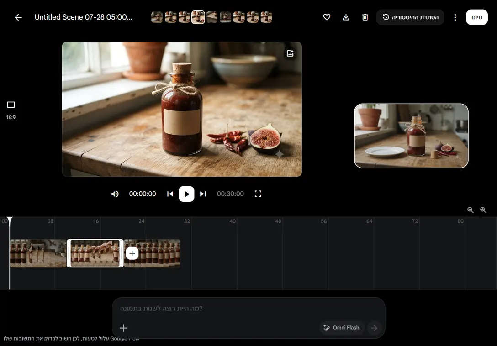The height and width of the screenshot is (346, 497).
Task: Mute the audio with speaker icon
Action: 115,194
